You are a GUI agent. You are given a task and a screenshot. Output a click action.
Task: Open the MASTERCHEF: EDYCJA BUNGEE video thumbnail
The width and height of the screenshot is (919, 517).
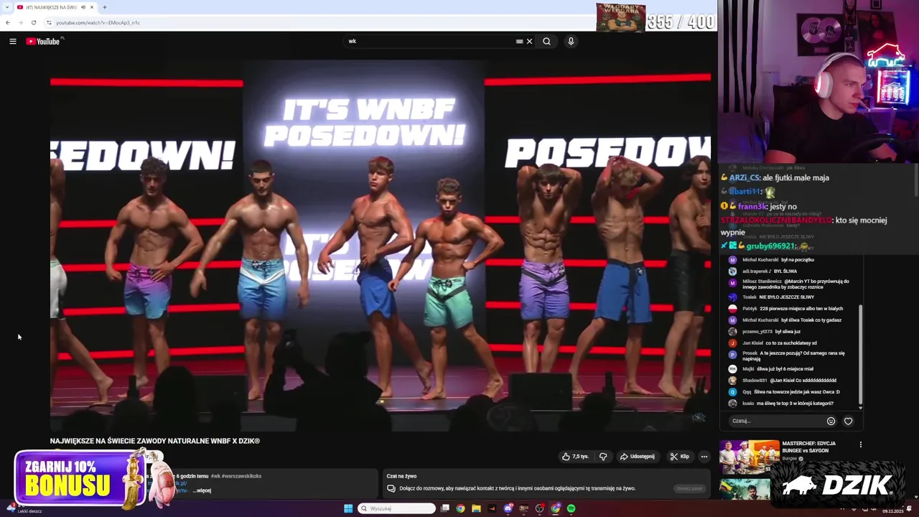pos(750,457)
